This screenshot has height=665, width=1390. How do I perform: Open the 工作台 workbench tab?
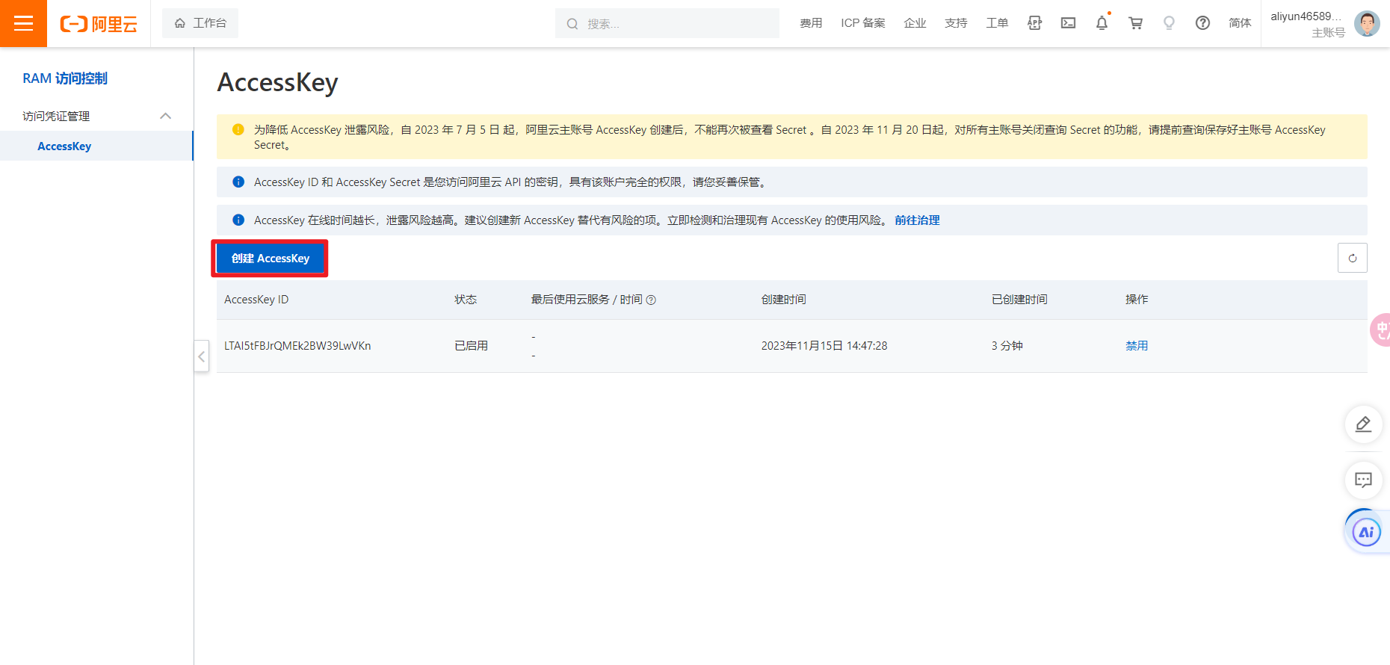click(200, 23)
